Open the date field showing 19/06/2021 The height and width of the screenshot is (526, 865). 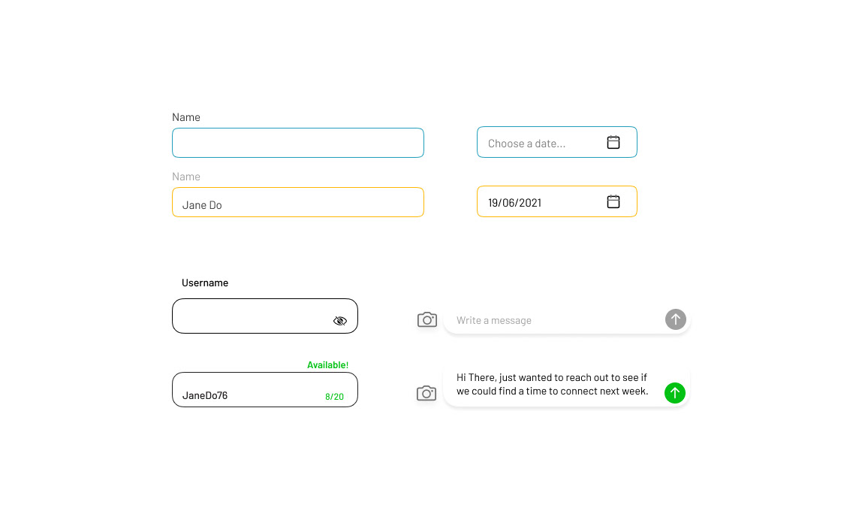click(541, 202)
